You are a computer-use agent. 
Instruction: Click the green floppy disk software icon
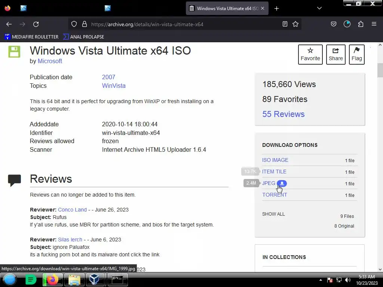click(14, 52)
